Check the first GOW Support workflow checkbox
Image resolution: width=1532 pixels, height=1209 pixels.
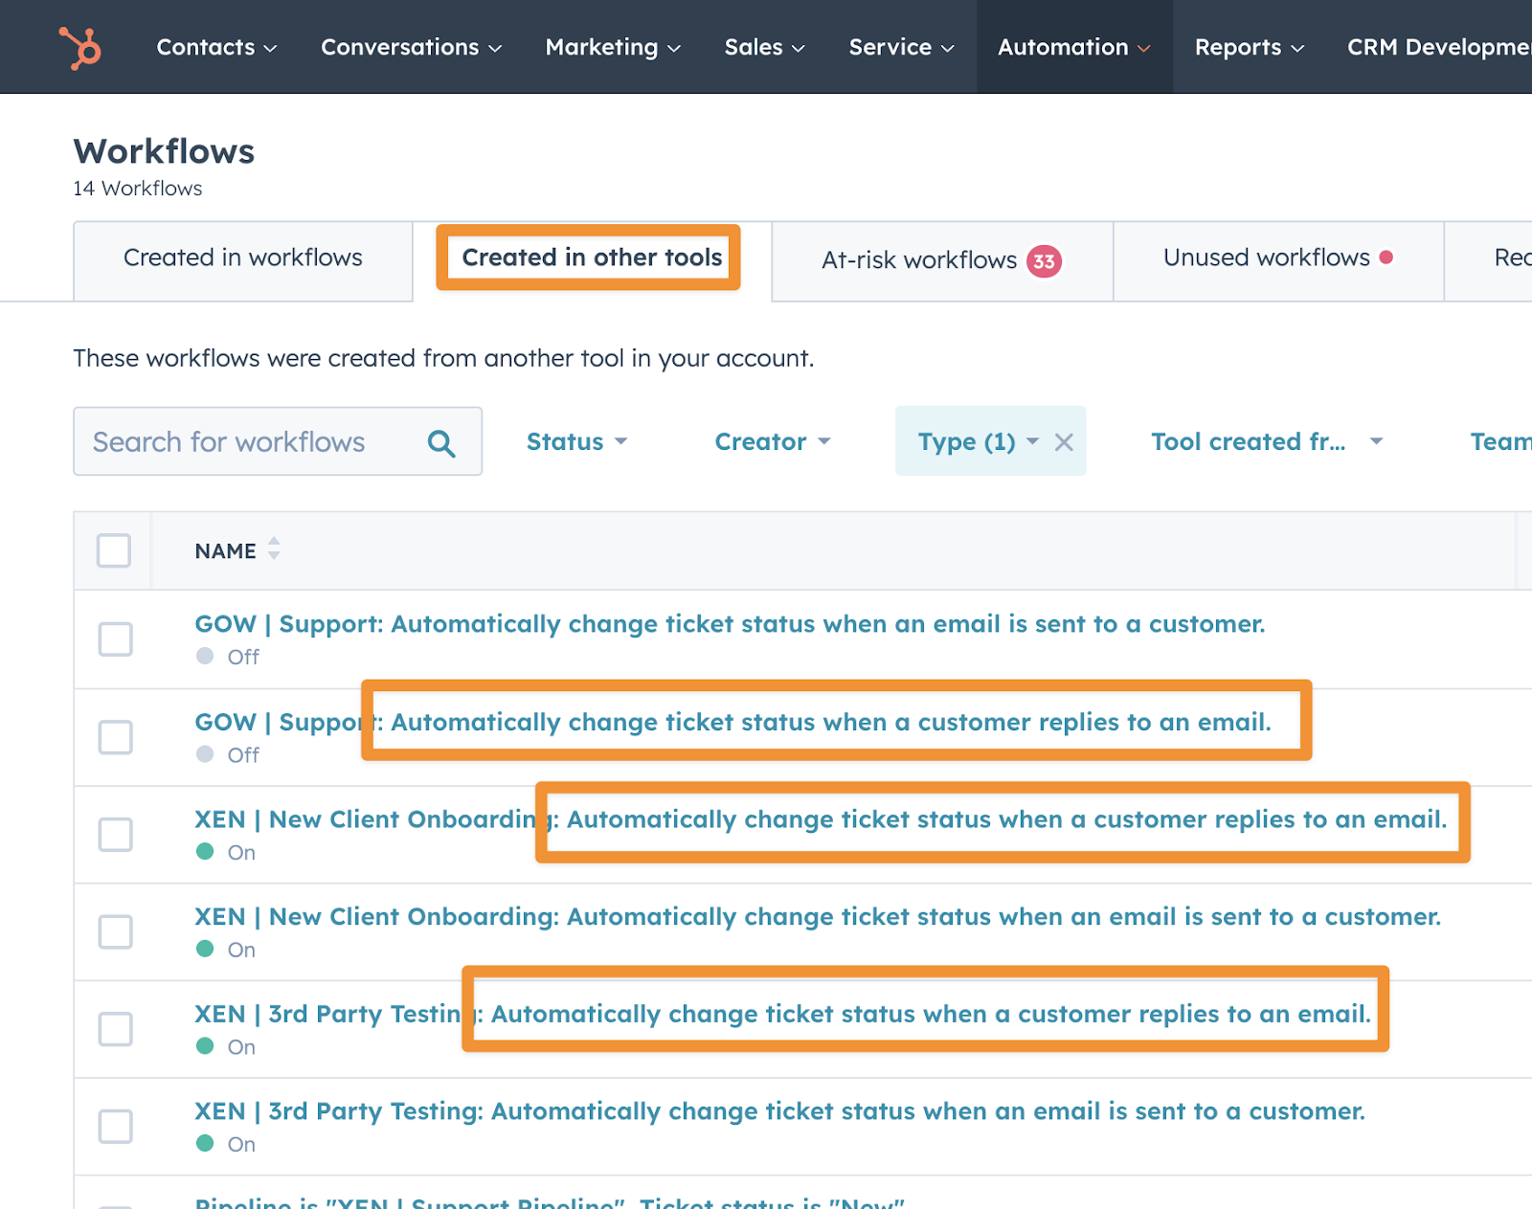click(116, 639)
